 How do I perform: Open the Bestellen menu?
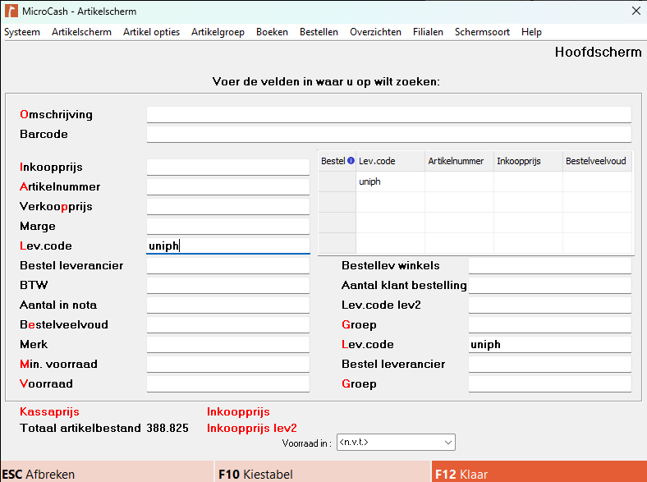pyautogui.click(x=319, y=32)
